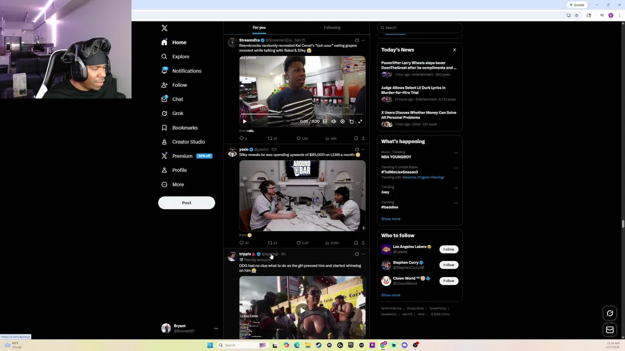
Task: Open Grok explain icon on tripple's post
Action: (356, 254)
